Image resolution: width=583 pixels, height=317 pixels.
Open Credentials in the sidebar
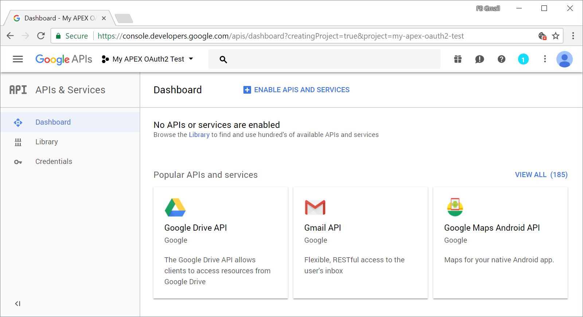(70, 161)
